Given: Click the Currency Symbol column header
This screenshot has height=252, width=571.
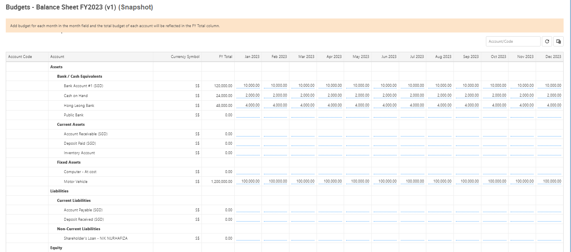Looking at the screenshot, I should coord(185,57).
